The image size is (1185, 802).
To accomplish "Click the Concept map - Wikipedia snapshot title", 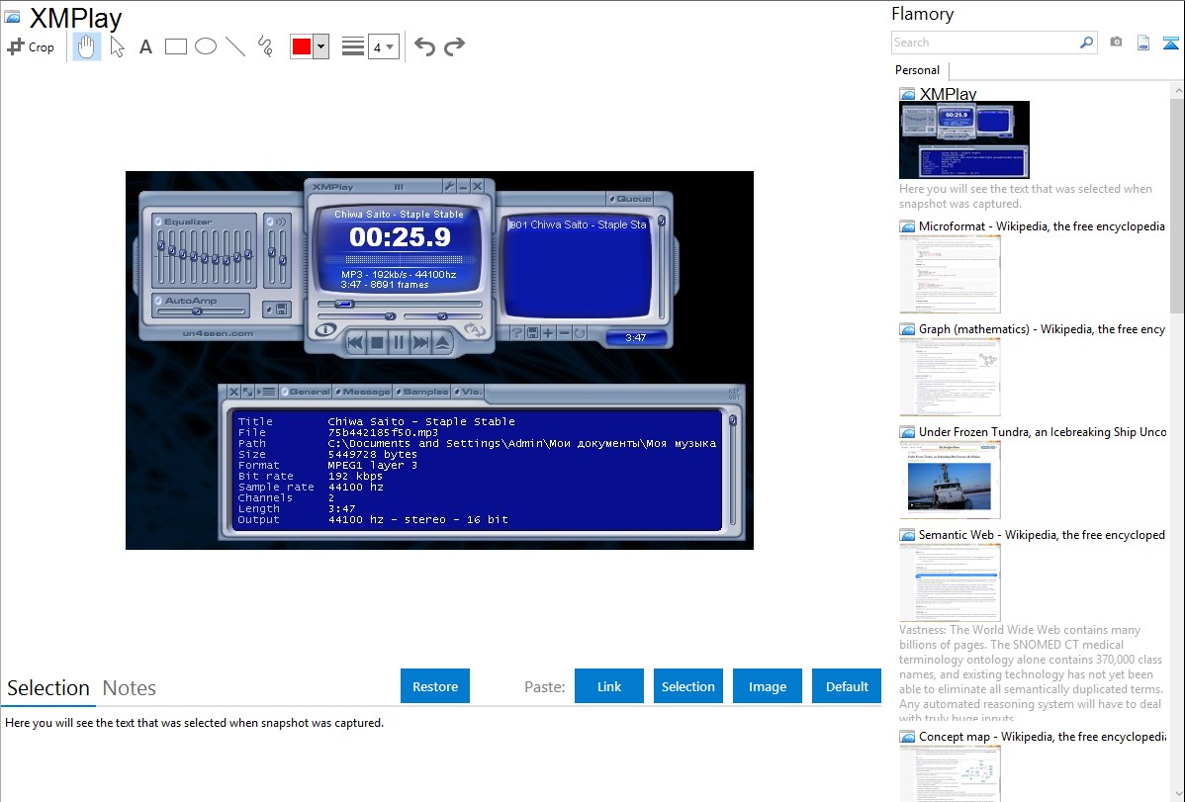I will pyautogui.click(x=1043, y=736).
